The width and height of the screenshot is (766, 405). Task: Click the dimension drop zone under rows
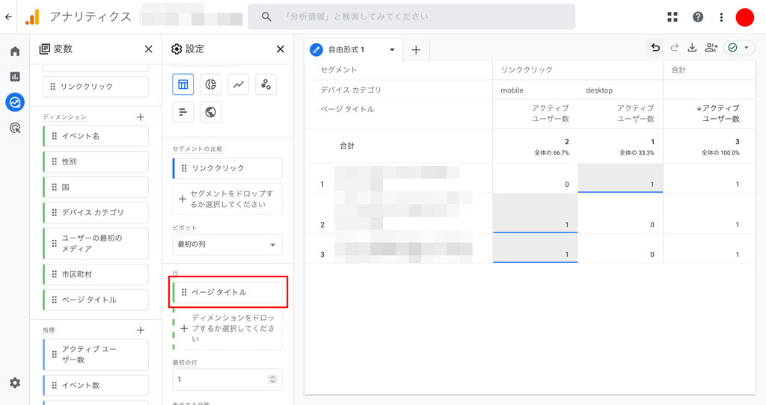point(227,328)
